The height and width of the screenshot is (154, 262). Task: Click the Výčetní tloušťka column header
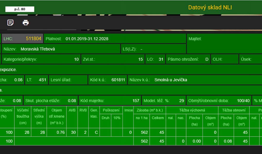click(23, 117)
